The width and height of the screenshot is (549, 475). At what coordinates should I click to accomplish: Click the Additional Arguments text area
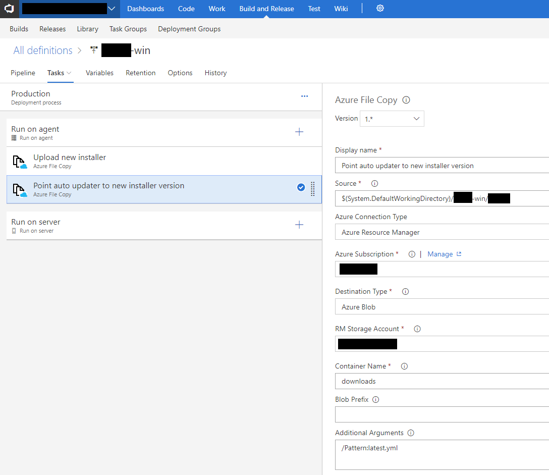point(442,455)
